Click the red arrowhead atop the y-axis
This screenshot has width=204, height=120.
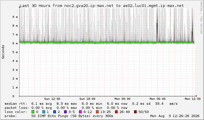coord(20,7)
